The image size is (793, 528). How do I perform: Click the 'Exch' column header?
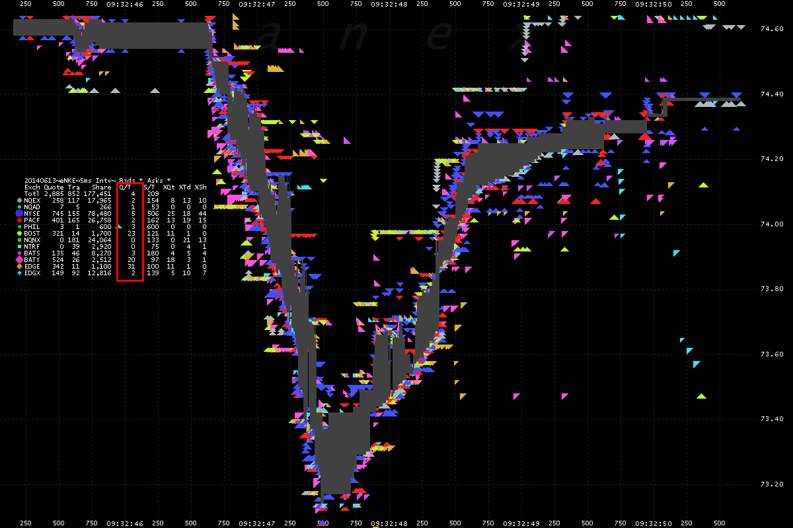pos(32,187)
